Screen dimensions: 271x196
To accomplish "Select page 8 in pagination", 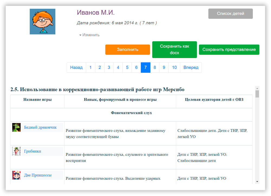I will point(155,67).
